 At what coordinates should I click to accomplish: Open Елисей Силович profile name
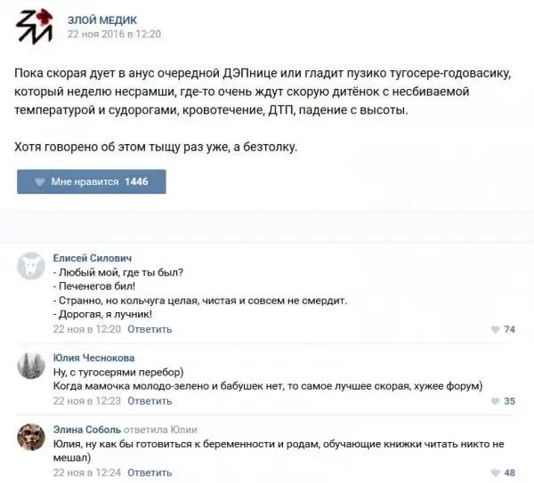pyautogui.click(x=92, y=257)
